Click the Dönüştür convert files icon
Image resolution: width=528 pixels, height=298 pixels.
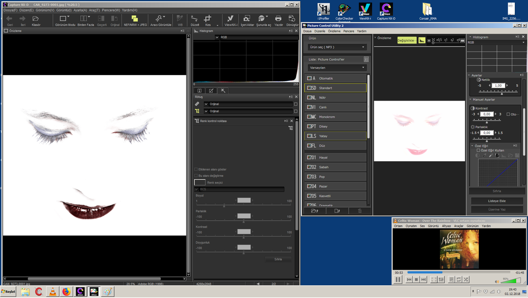pyautogui.click(x=292, y=19)
